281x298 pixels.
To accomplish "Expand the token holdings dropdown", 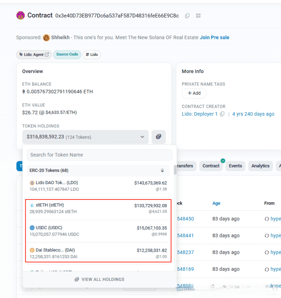I will [x=86, y=137].
